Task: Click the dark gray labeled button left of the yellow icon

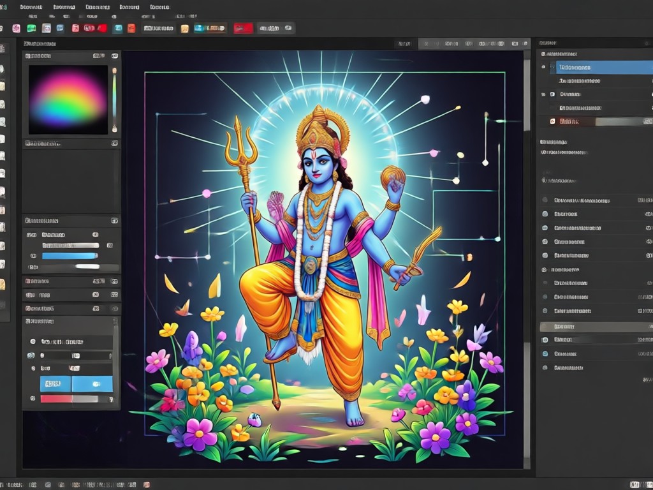Action: pos(158,28)
